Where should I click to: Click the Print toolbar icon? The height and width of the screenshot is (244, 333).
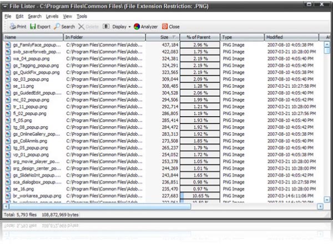[12, 26]
